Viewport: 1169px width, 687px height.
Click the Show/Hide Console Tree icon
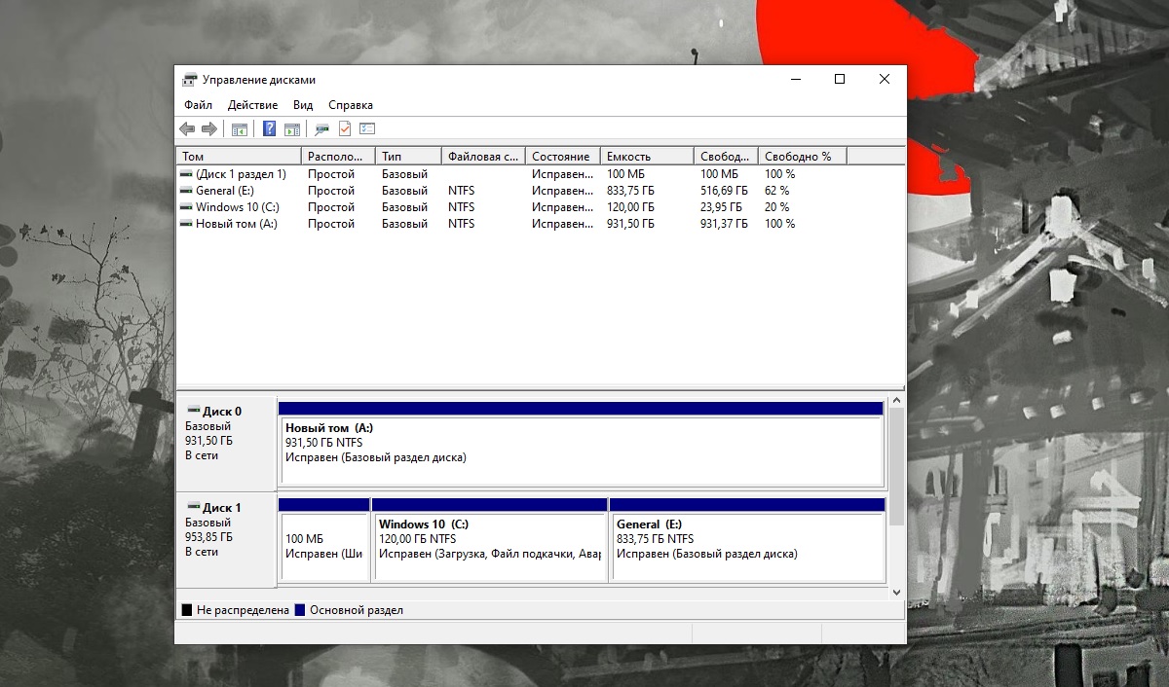[239, 129]
